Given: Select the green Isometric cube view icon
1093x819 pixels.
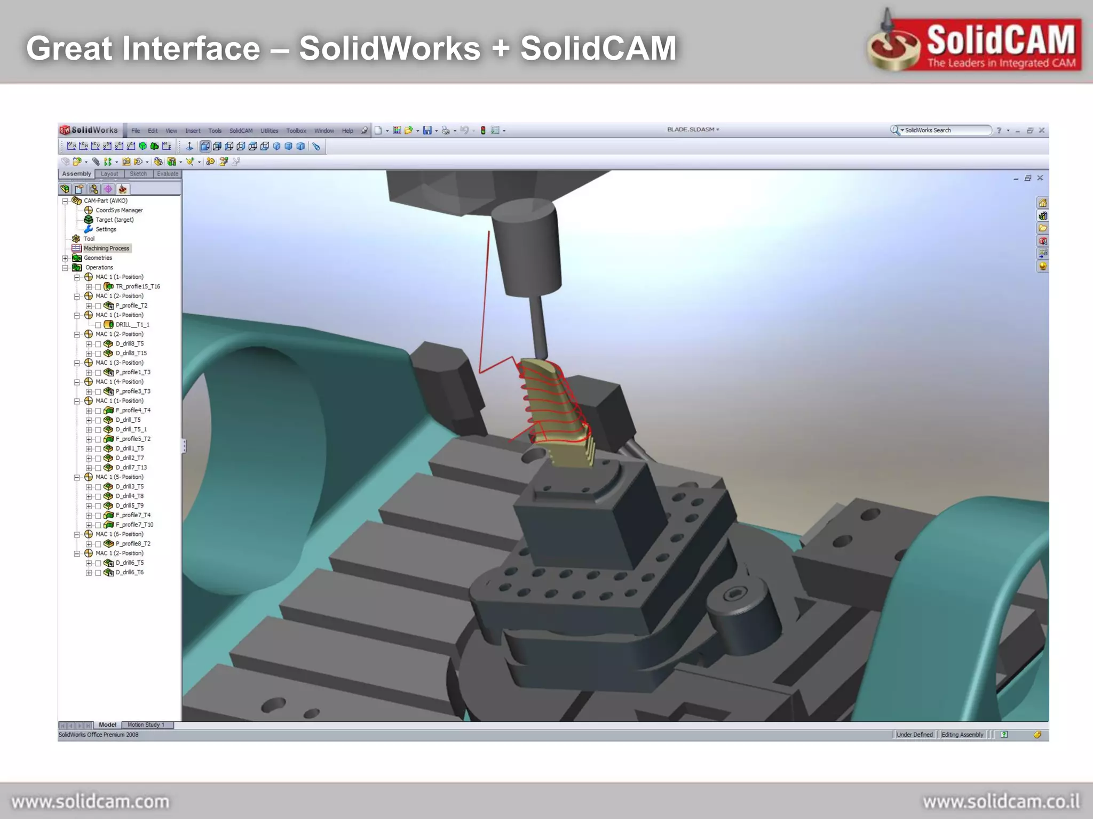Looking at the screenshot, I should (x=142, y=146).
